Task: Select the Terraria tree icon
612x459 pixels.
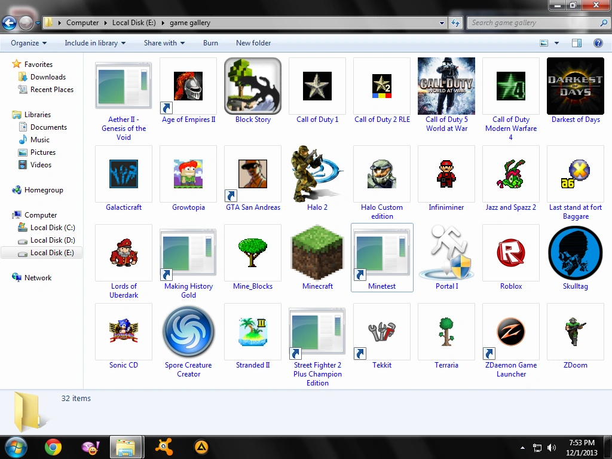Action: click(446, 332)
